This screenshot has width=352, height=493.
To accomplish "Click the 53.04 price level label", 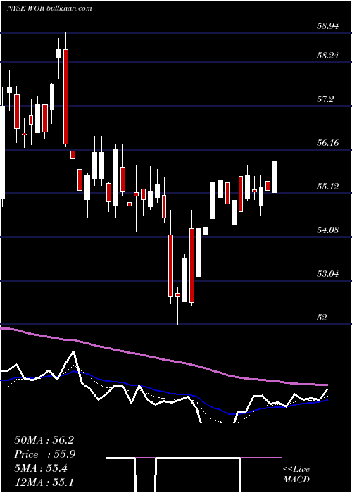I will pyautogui.click(x=328, y=274).
